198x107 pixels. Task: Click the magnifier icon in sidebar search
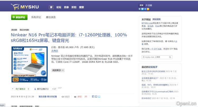[170, 57]
